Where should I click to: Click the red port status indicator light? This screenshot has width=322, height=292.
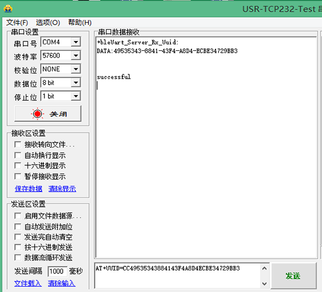tap(37, 114)
